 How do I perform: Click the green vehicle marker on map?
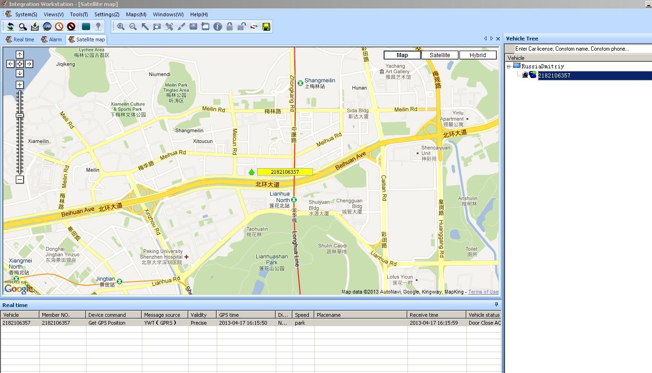(252, 172)
